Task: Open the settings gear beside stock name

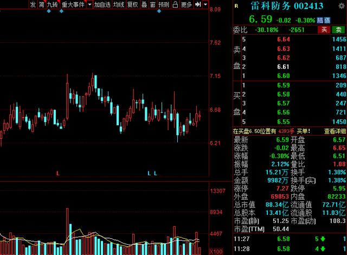Action: point(342,6)
